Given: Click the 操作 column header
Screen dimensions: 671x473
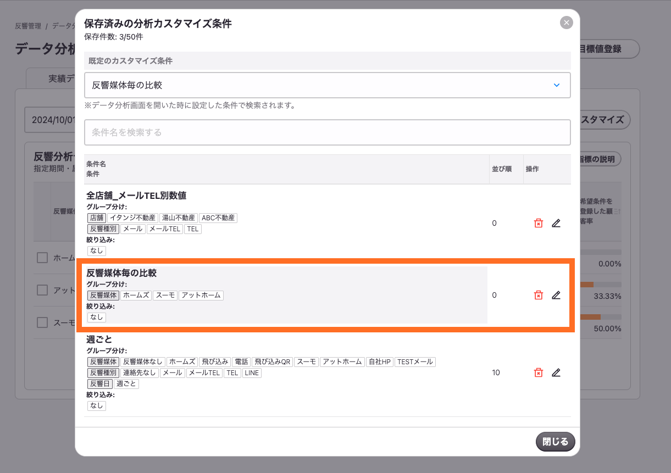Looking at the screenshot, I should [x=532, y=169].
